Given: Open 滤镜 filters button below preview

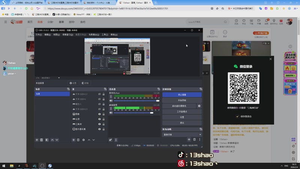Looking at the screenshot, I should [x=85, y=83].
